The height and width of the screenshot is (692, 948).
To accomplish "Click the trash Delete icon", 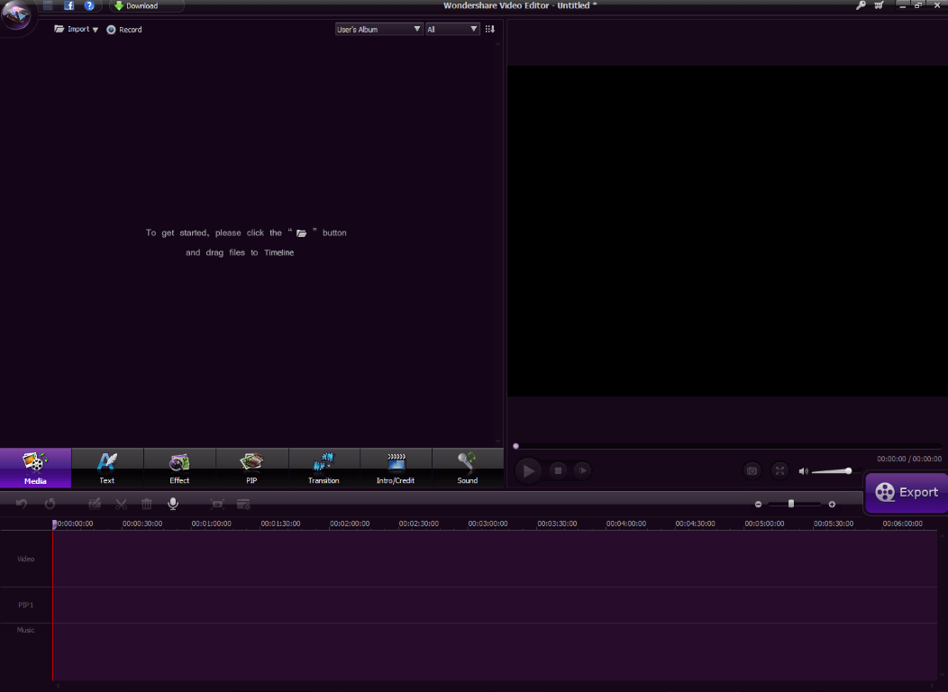I will pos(146,504).
